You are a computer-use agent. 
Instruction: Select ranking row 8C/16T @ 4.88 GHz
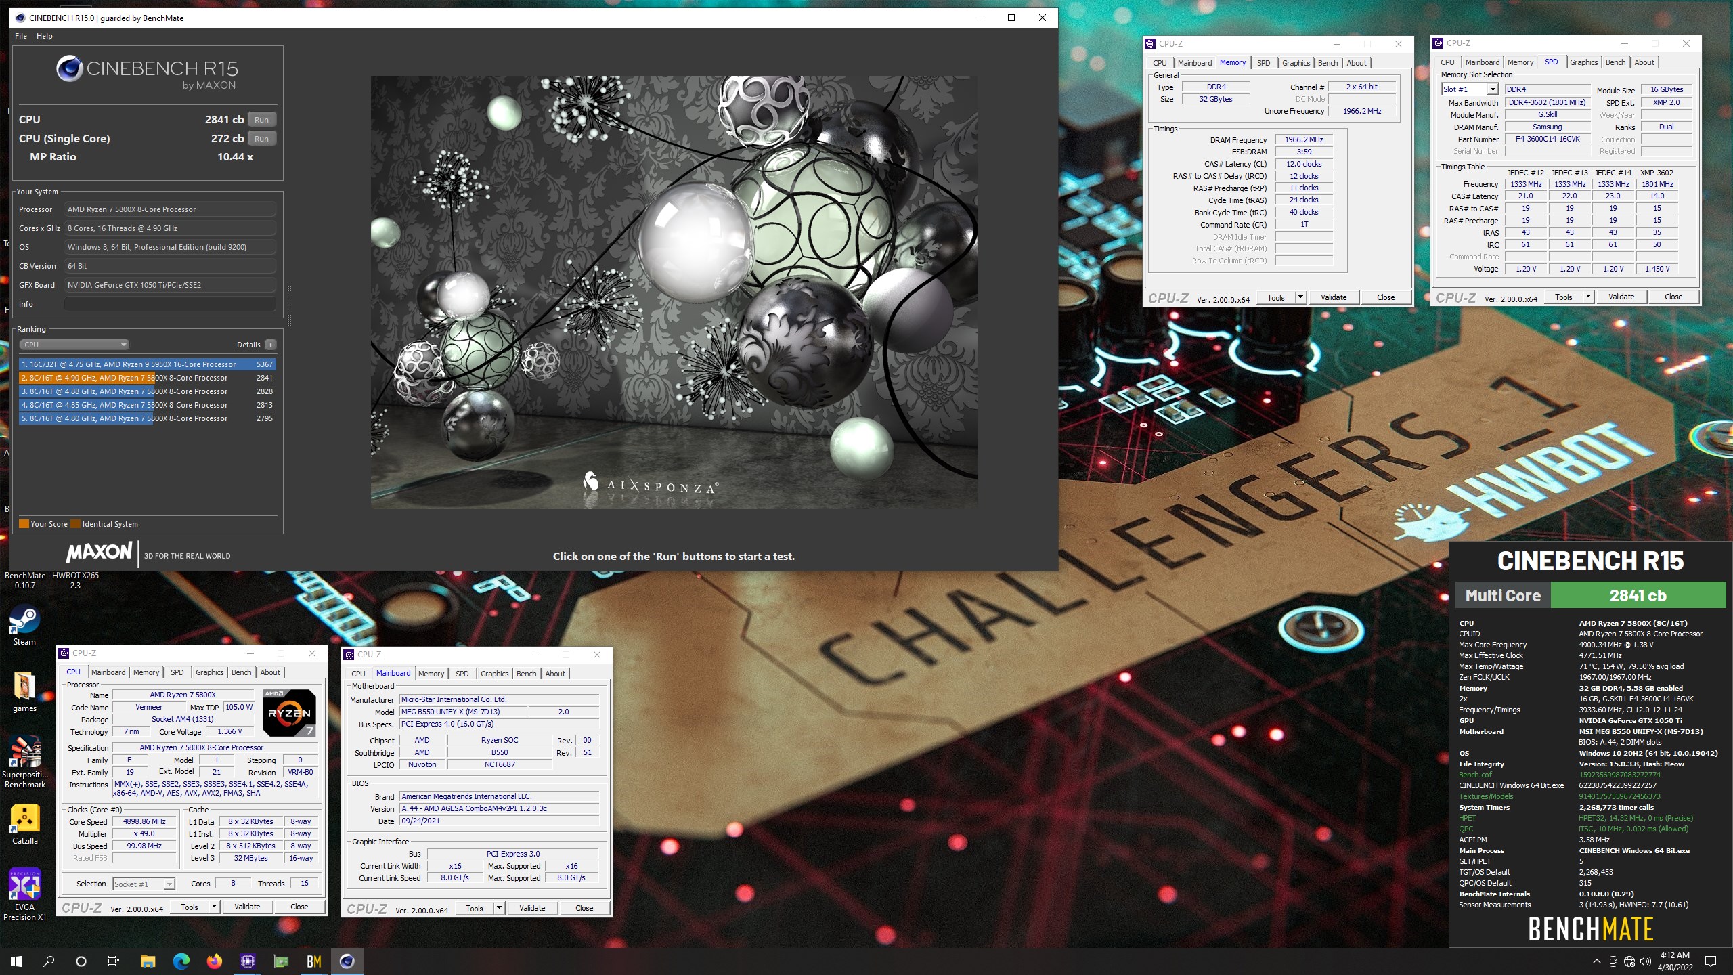147,391
